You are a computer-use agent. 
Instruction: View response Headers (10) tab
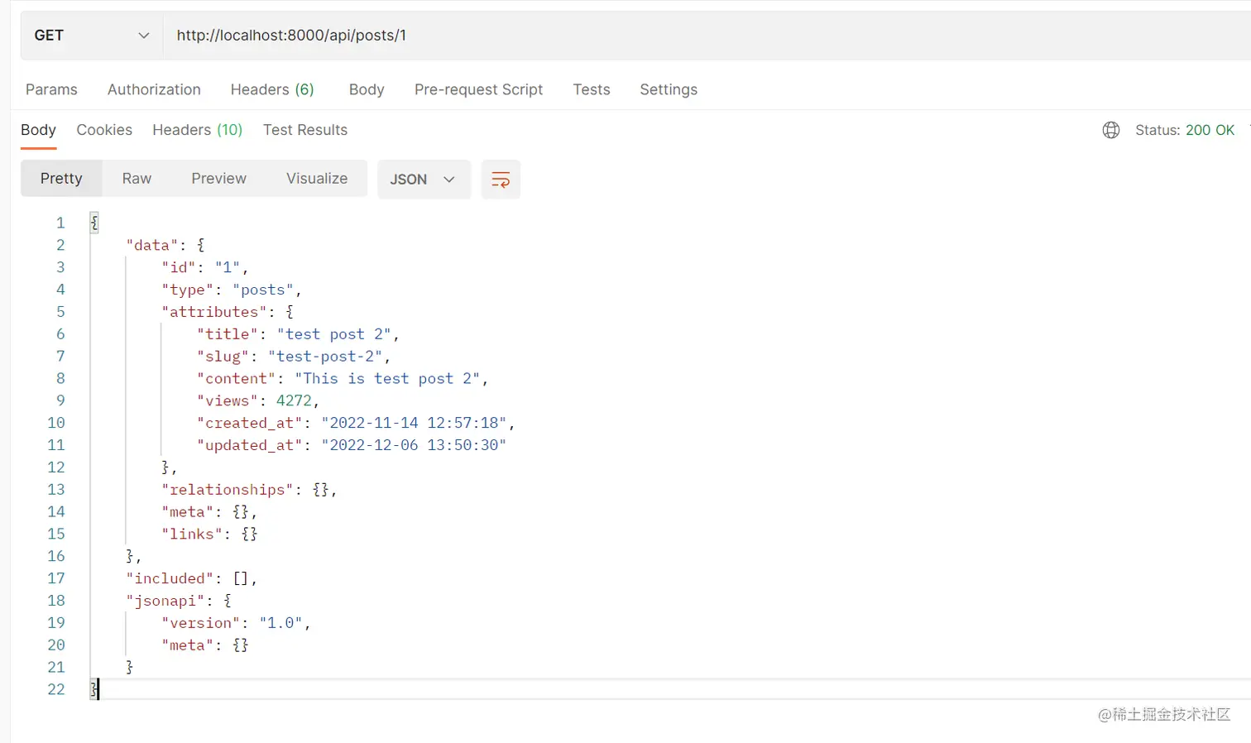[198, 130]
